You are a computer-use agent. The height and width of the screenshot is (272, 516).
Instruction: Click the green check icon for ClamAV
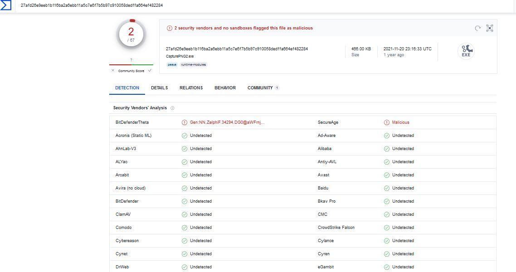(184, 214)
